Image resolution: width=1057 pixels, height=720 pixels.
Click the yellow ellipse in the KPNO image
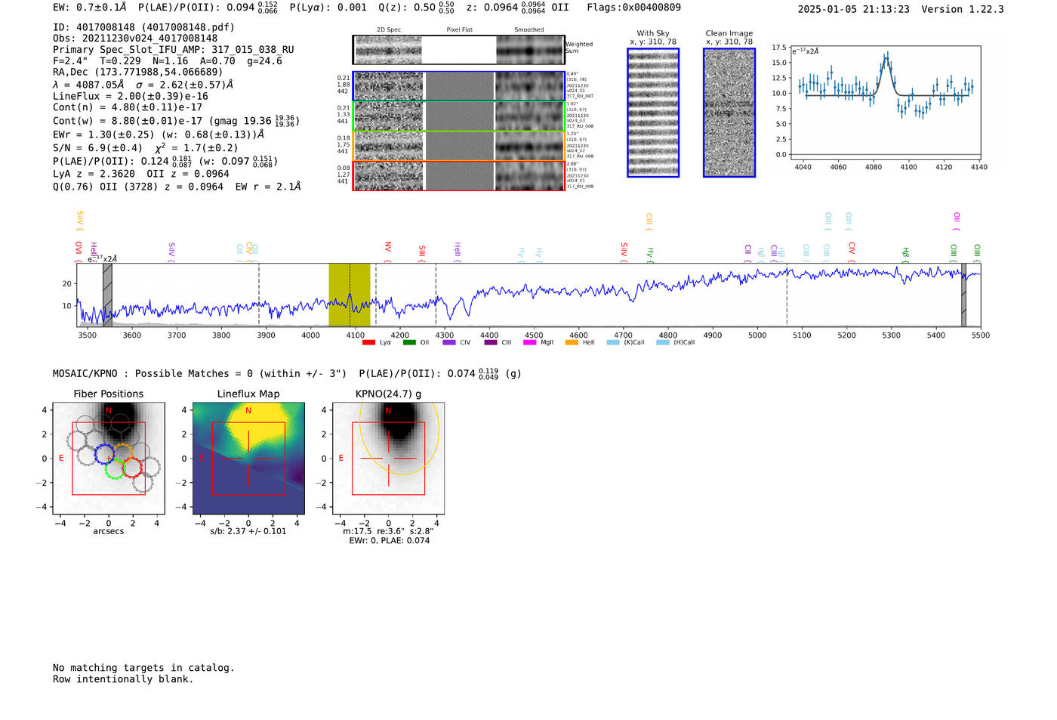pyautogui.click(x=400, y=439)
